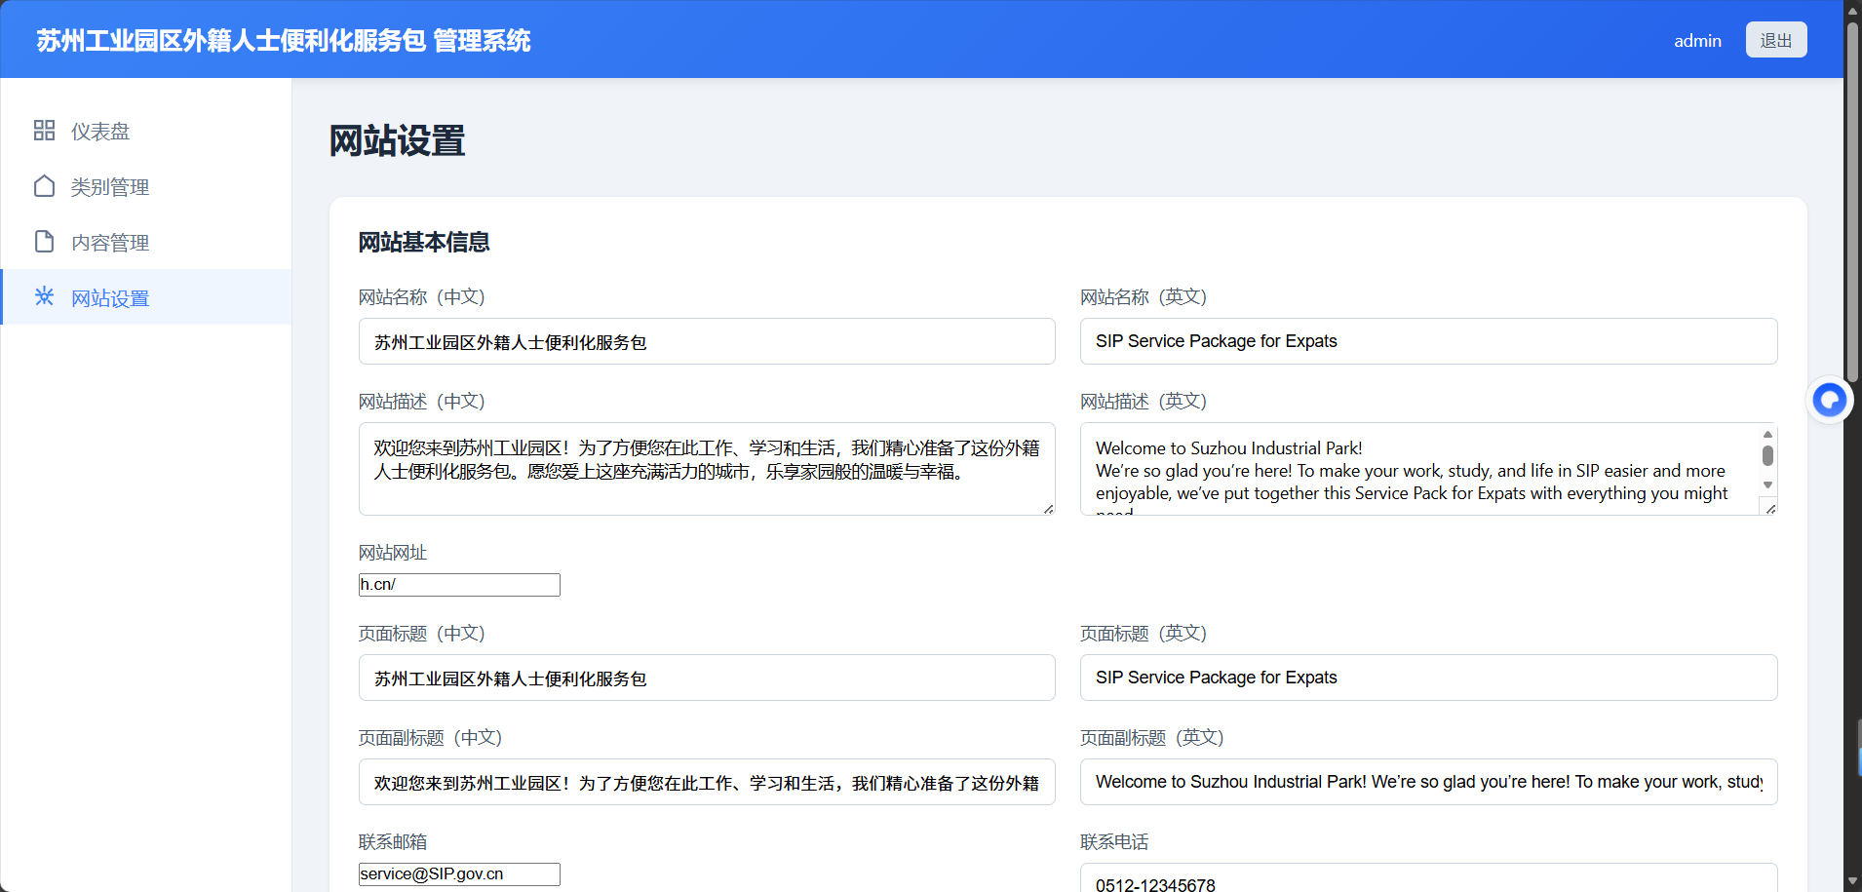The image size is (1862, 892).
Task: Click the content management document icon
Action: (x=44, y=242)
